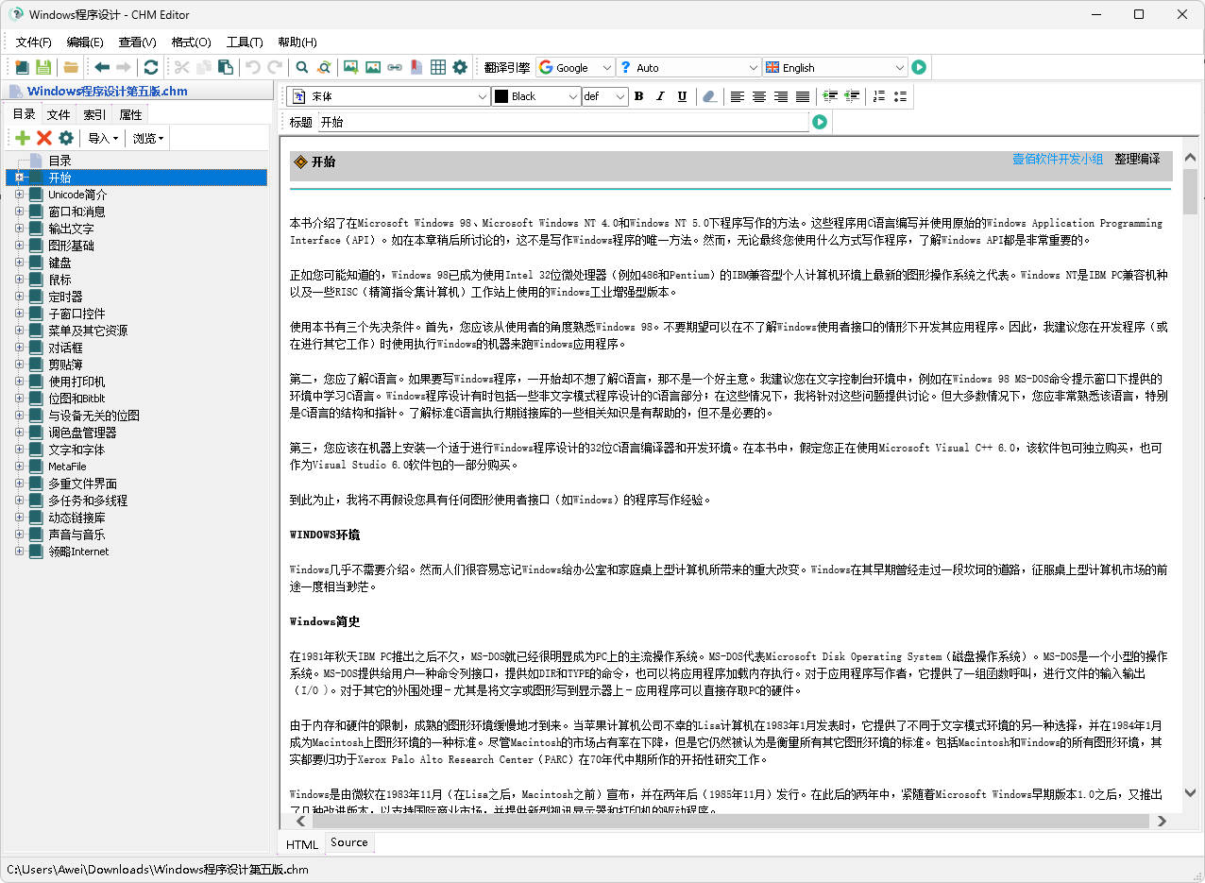Image resolution: width=1205 pixels, height=883 pixels.
Task: Select the 键盘 topic in tree
Action: pyautogui.click(x=59, y=263)
